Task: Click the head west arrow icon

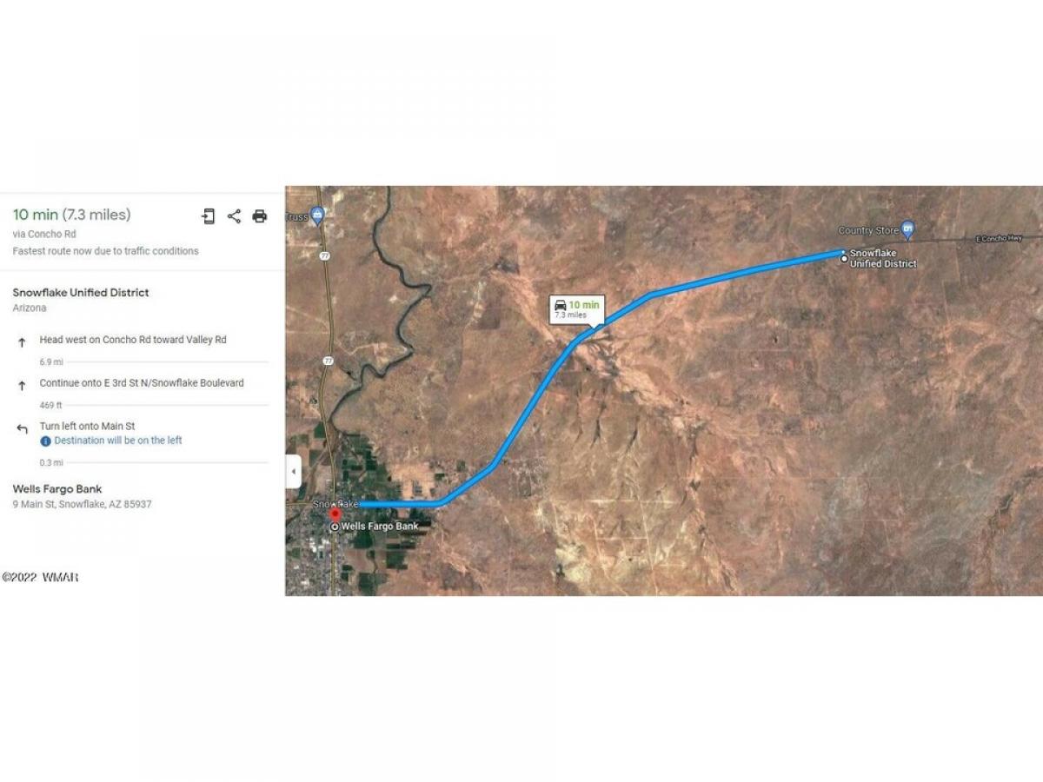Action: [x=22, y=342]
